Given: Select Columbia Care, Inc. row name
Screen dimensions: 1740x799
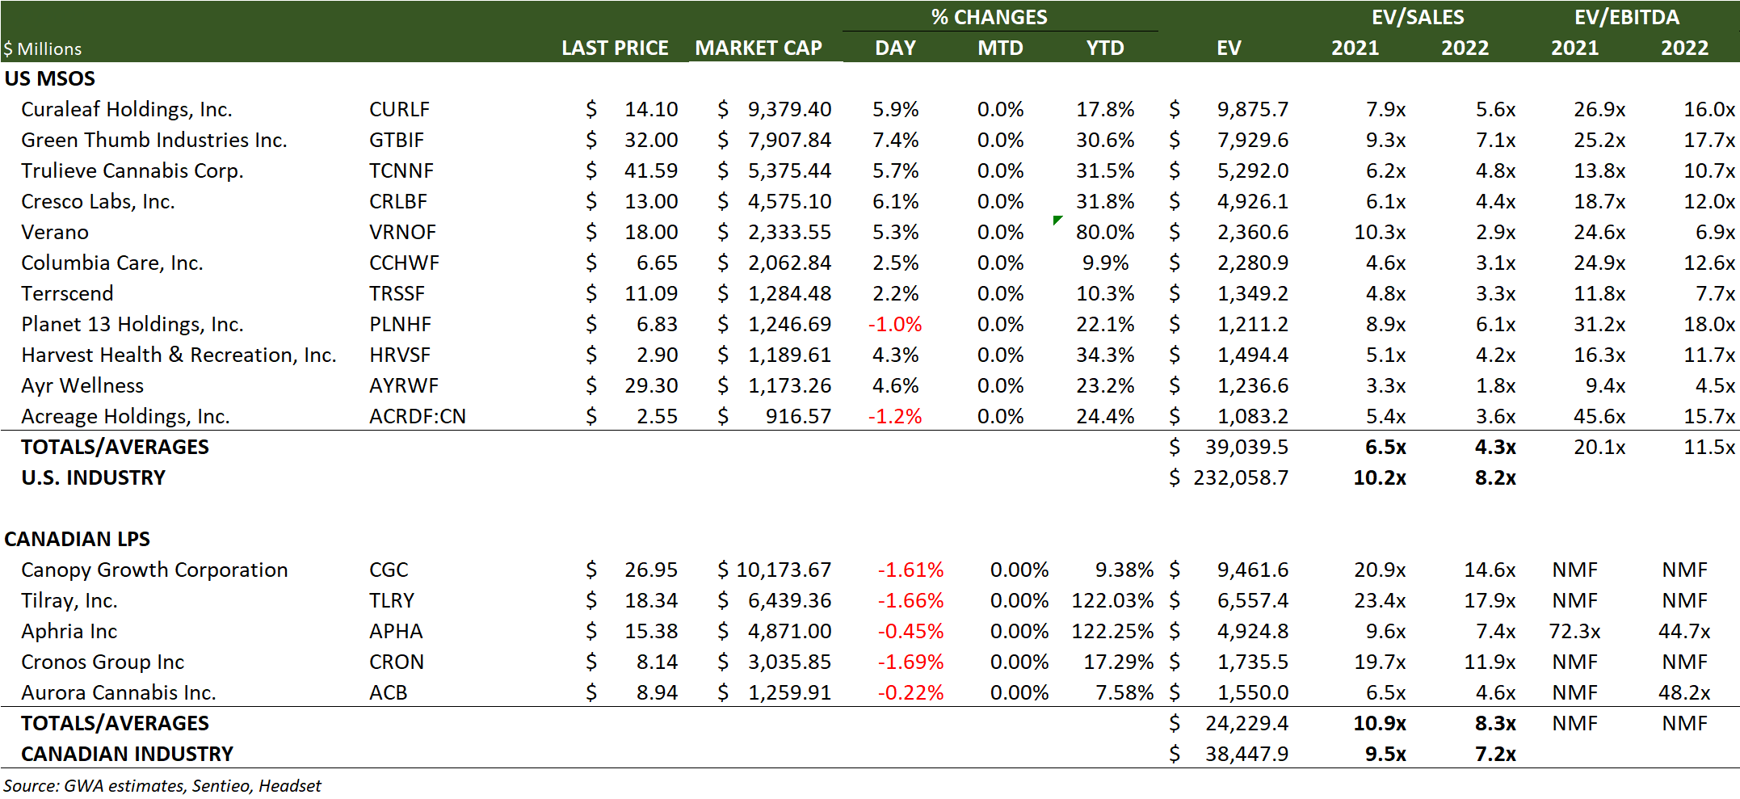Looking at the screenshot, I should [112, 263].
